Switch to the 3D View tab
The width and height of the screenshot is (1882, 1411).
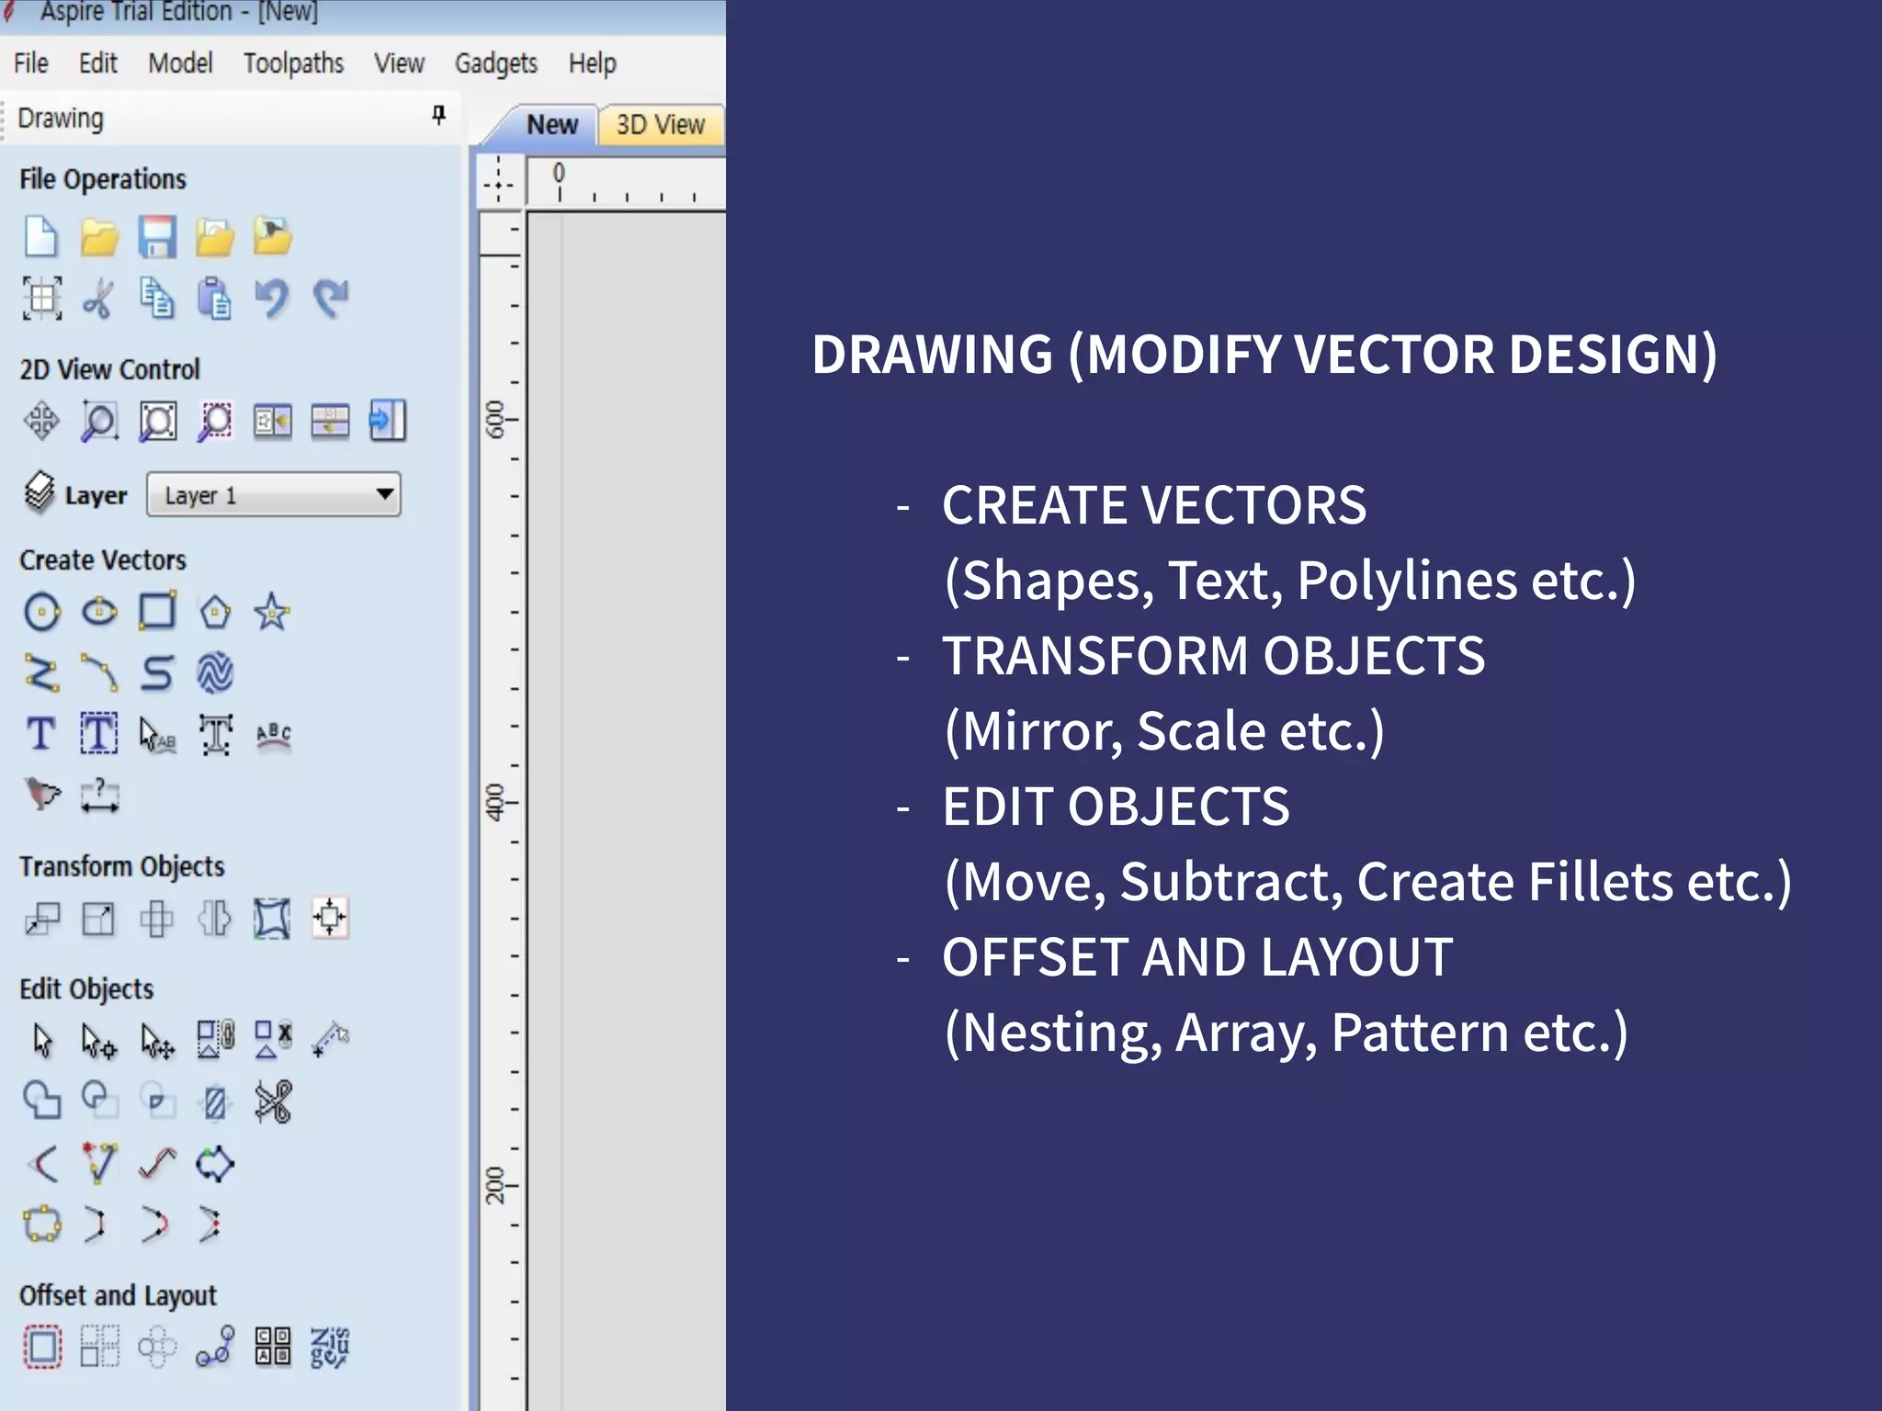(660, 125)
